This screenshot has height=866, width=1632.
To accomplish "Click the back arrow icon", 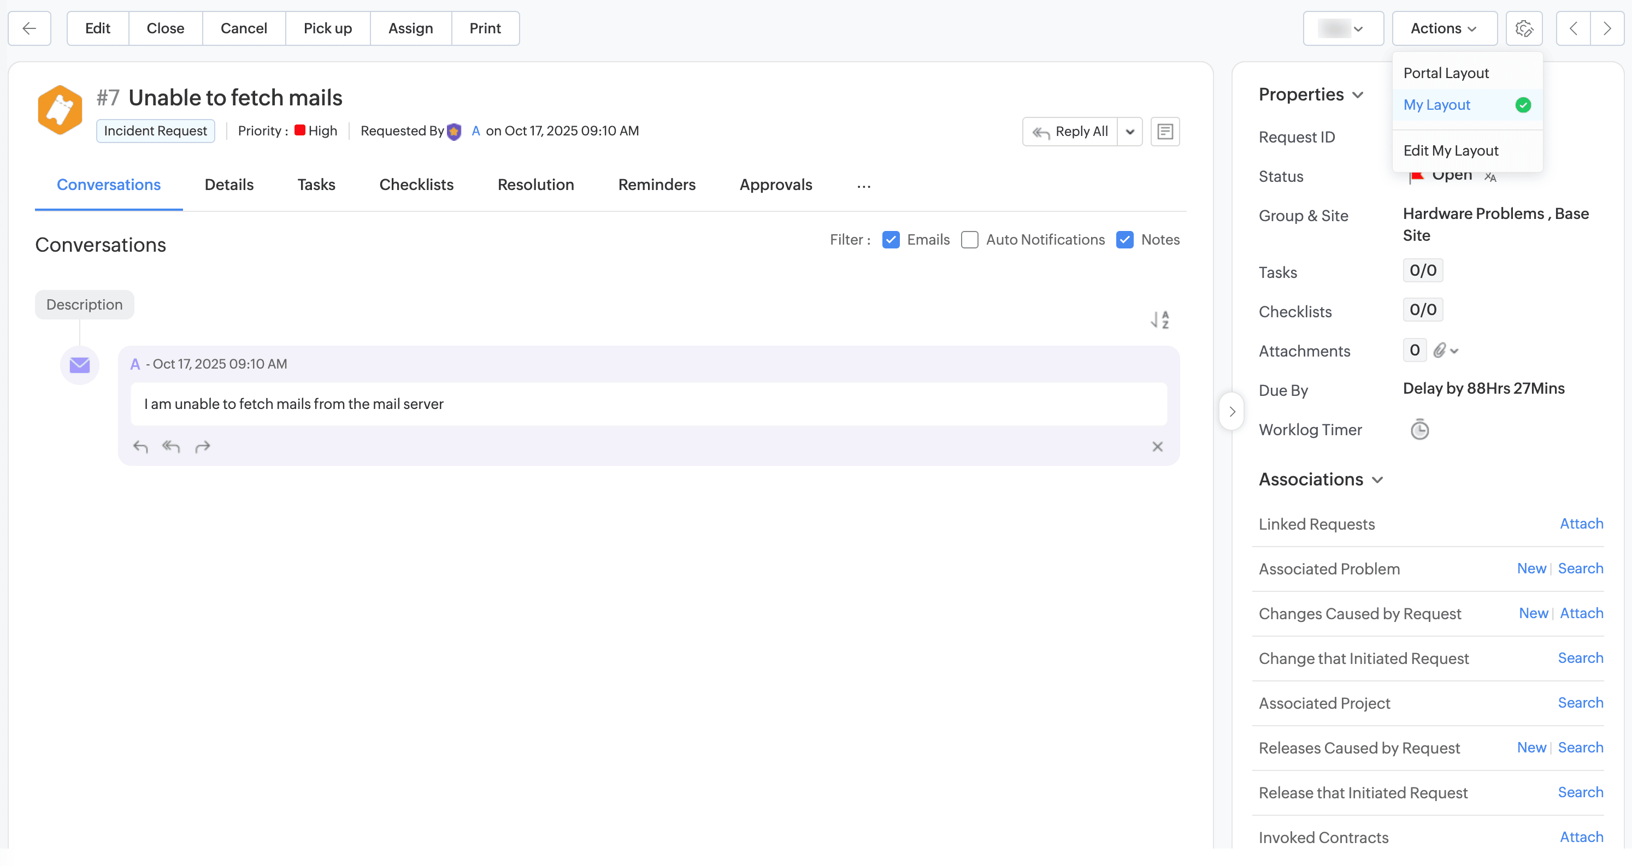I will click(29, 28).
